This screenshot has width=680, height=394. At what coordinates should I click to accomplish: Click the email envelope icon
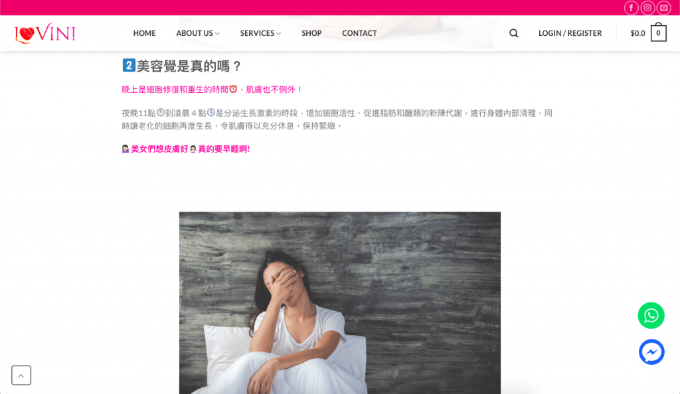point(664,8)
